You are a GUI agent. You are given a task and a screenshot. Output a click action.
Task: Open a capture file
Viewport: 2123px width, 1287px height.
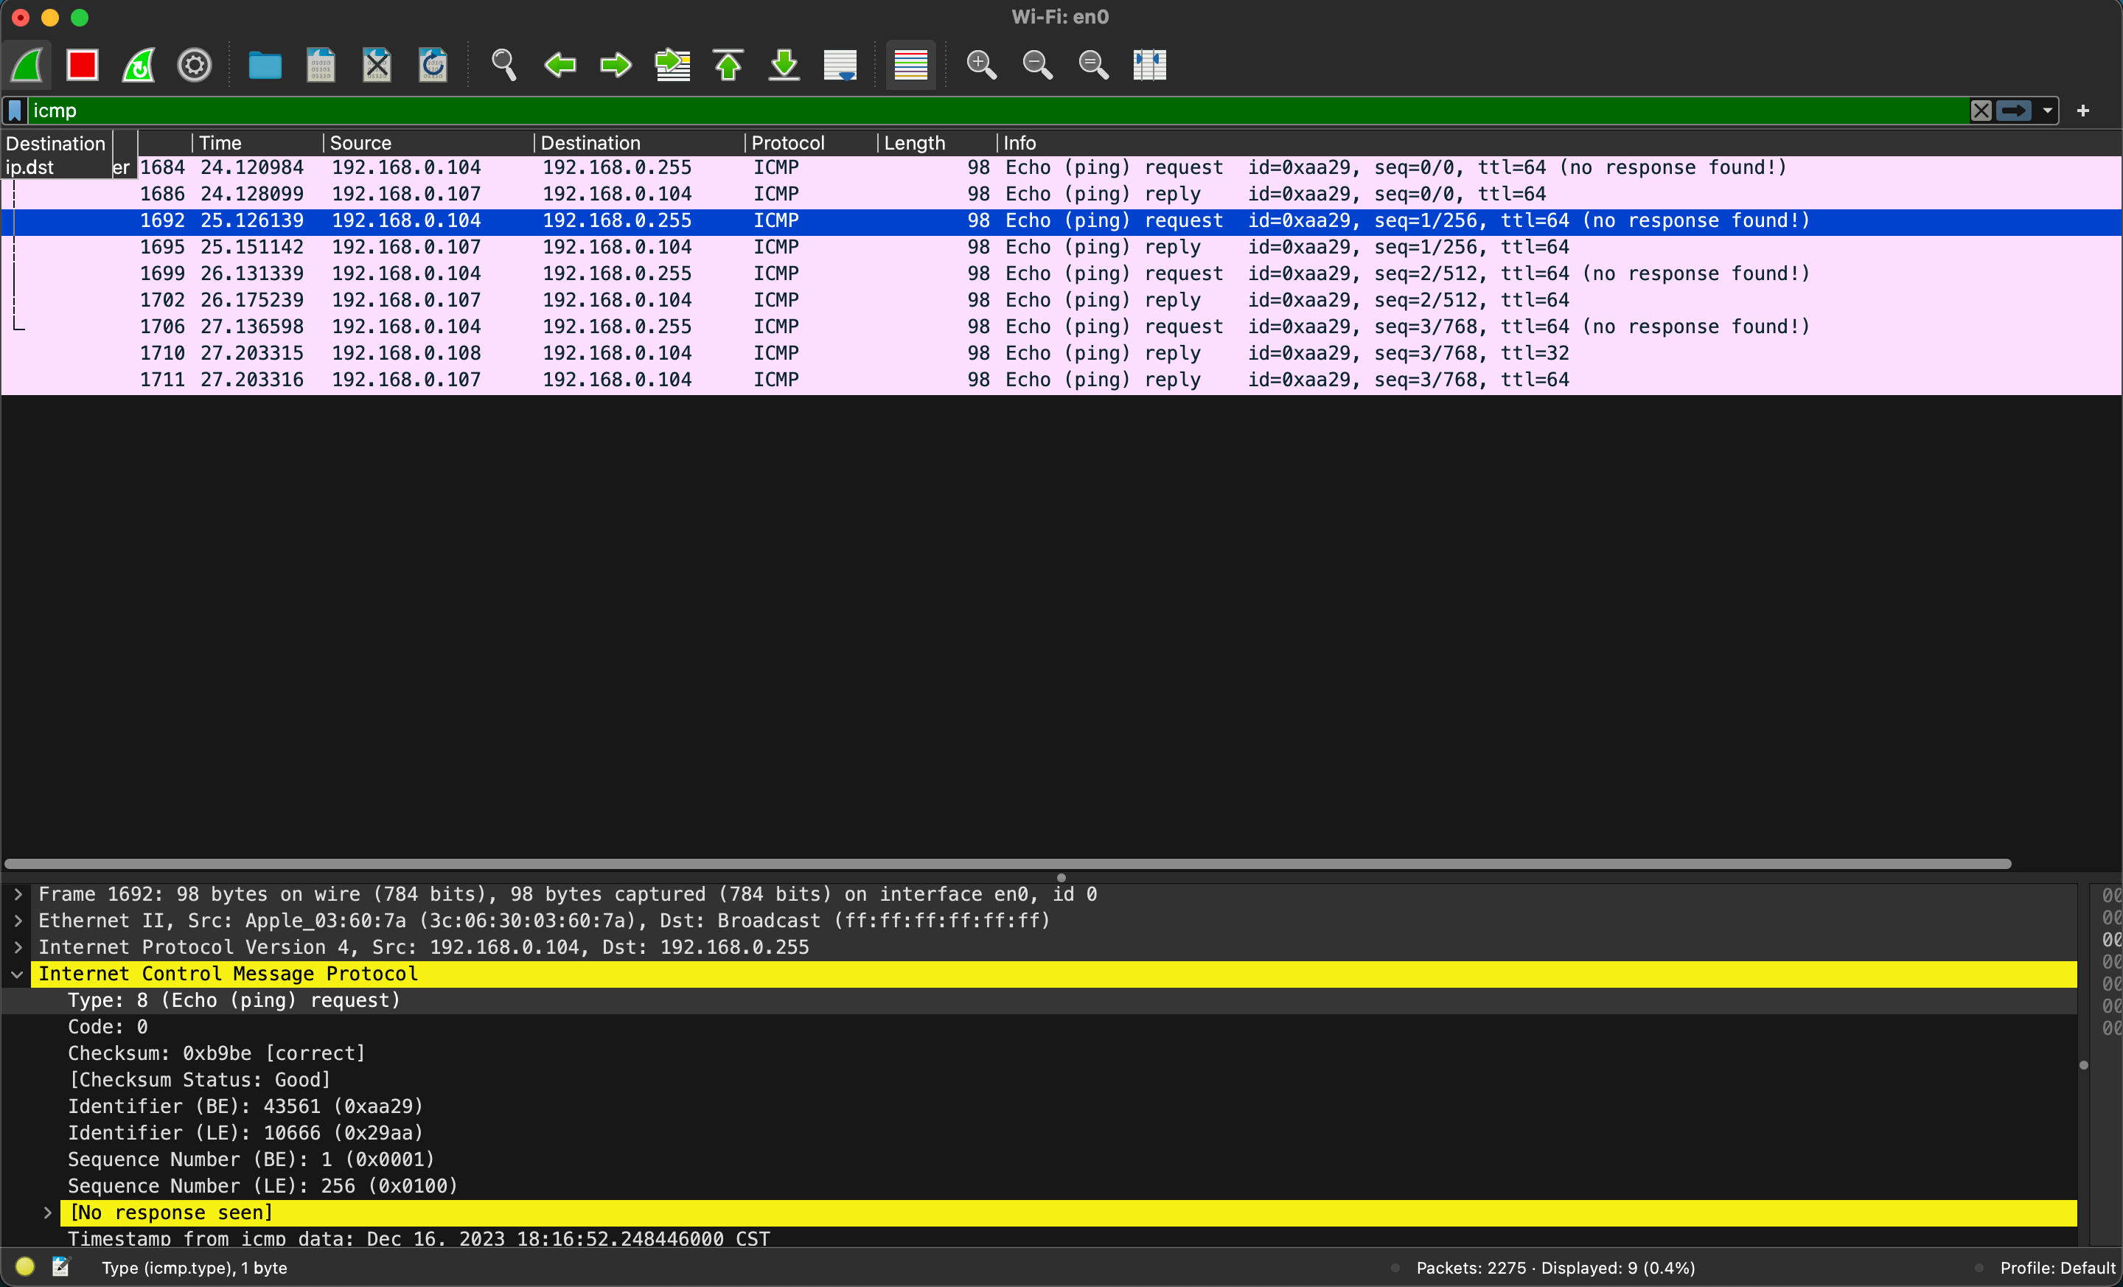point(265,65)
